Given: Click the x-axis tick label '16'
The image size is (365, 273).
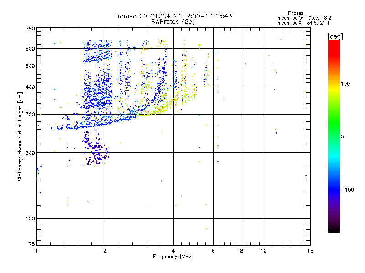Looking at the screenshot, I should [310, 251].
